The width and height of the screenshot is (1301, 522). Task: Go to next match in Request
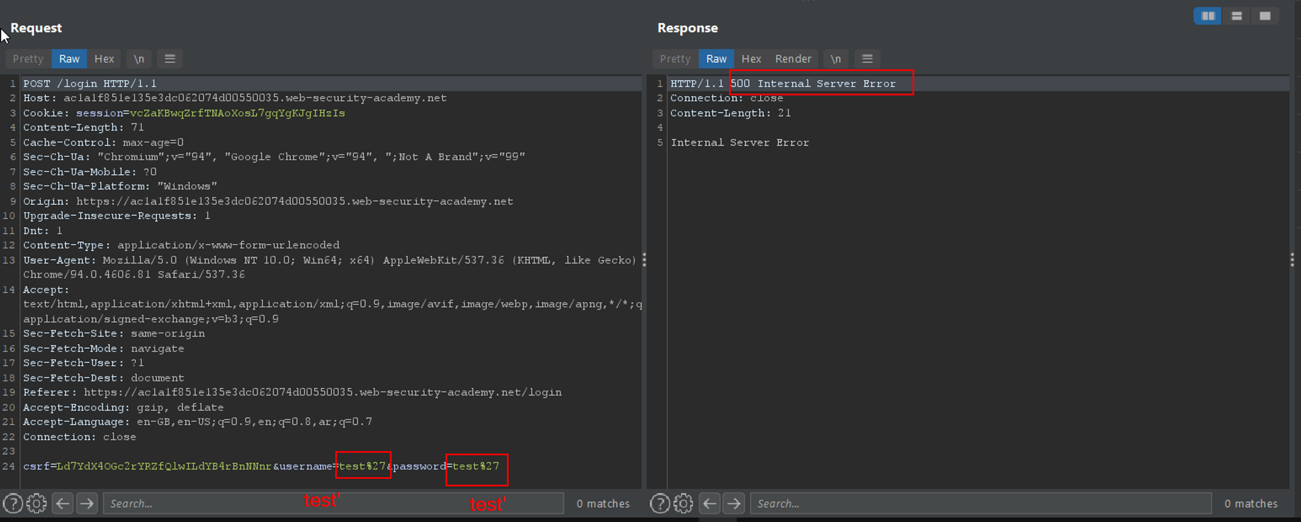coord(87,503)
